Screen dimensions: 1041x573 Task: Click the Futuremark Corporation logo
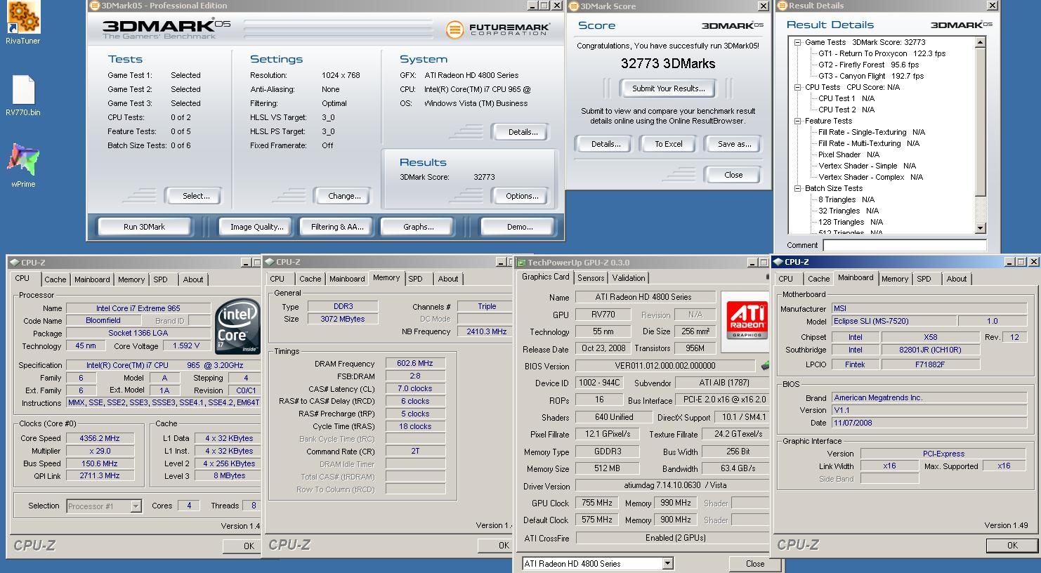[x=497, y=29]
